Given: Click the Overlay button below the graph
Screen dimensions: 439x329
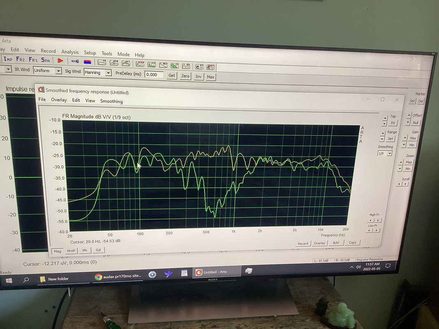Looking at the screenshot, I should [x=319, y=243].
